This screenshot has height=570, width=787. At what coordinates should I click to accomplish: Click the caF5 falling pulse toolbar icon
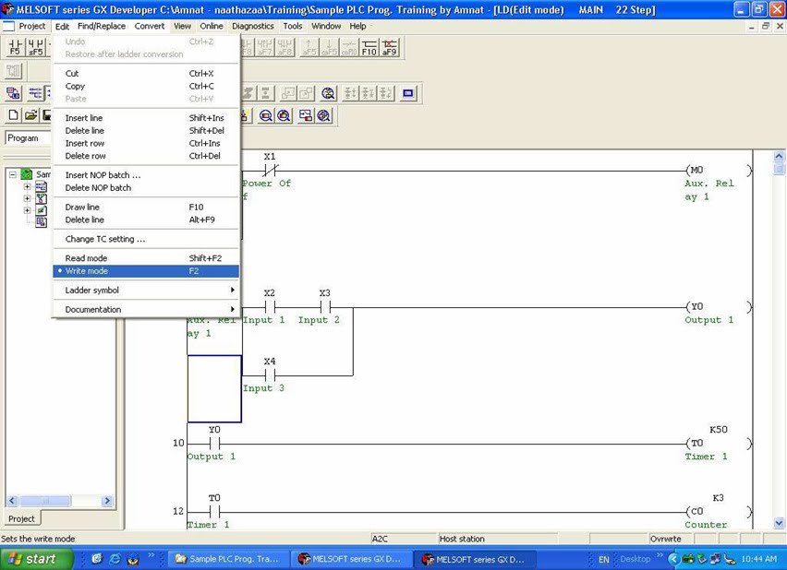pos(329,47)
